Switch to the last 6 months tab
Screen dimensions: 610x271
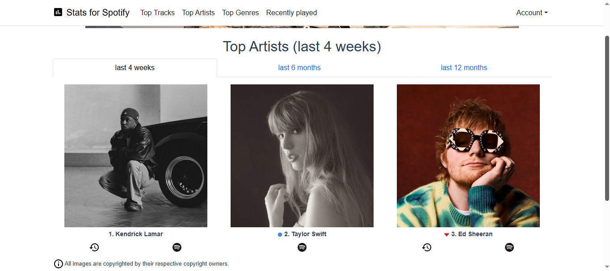click(x=299, y=67)
